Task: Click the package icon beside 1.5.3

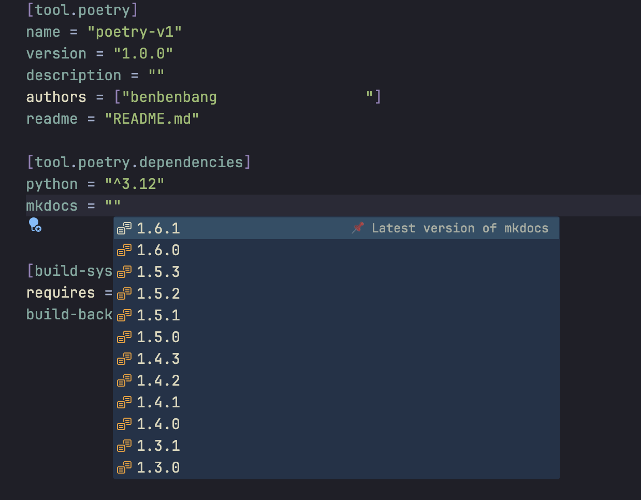Action: click(124, 272)
